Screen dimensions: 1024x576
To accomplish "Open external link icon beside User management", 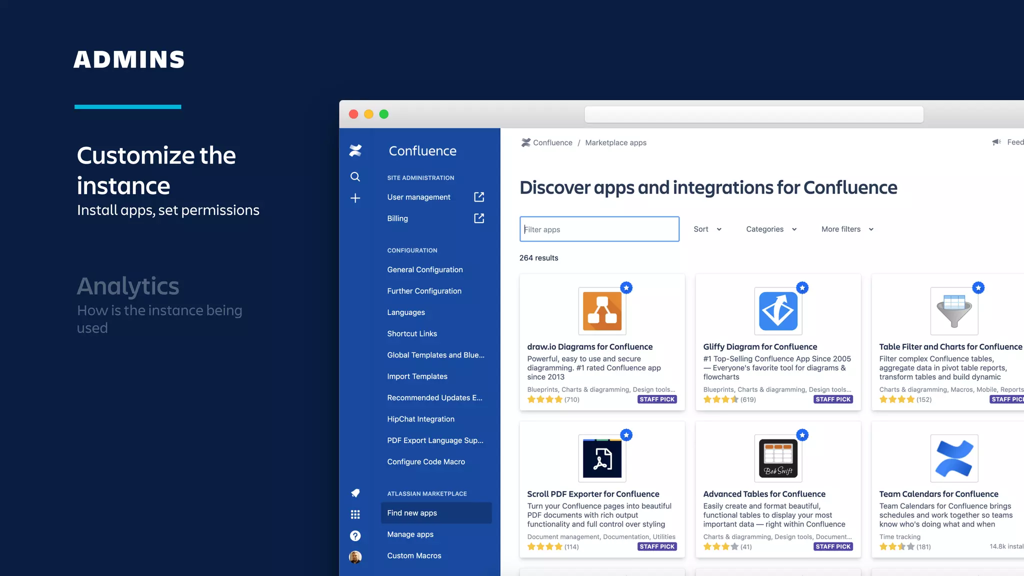I will coord(479,197).
